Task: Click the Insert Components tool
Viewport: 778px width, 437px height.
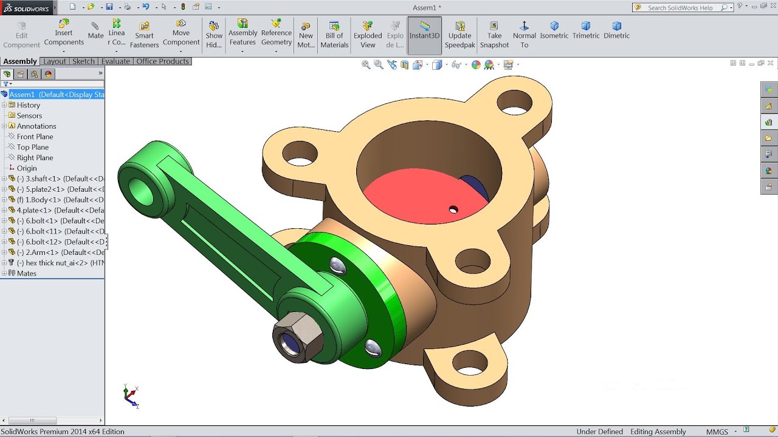Action: click(64, 33)
